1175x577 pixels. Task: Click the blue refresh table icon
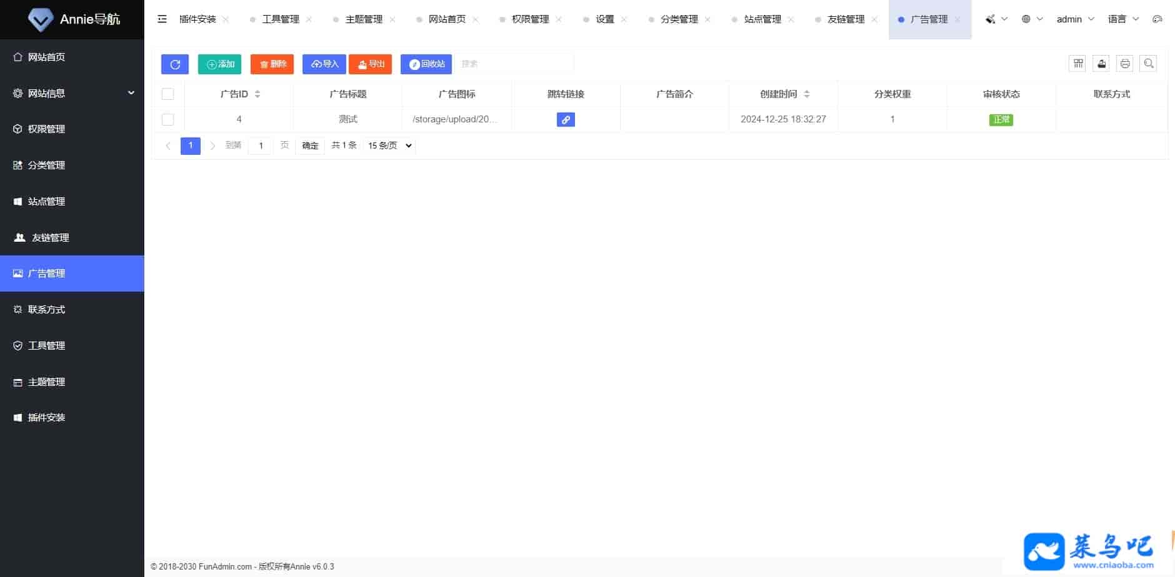click(175, 64)
